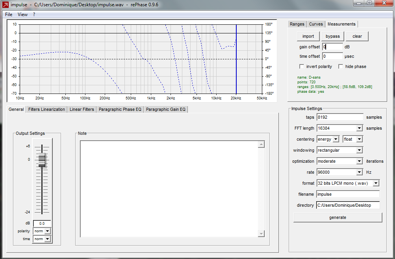Open the View menu
This screenshot has width=395, height=259.
point(22,15)
